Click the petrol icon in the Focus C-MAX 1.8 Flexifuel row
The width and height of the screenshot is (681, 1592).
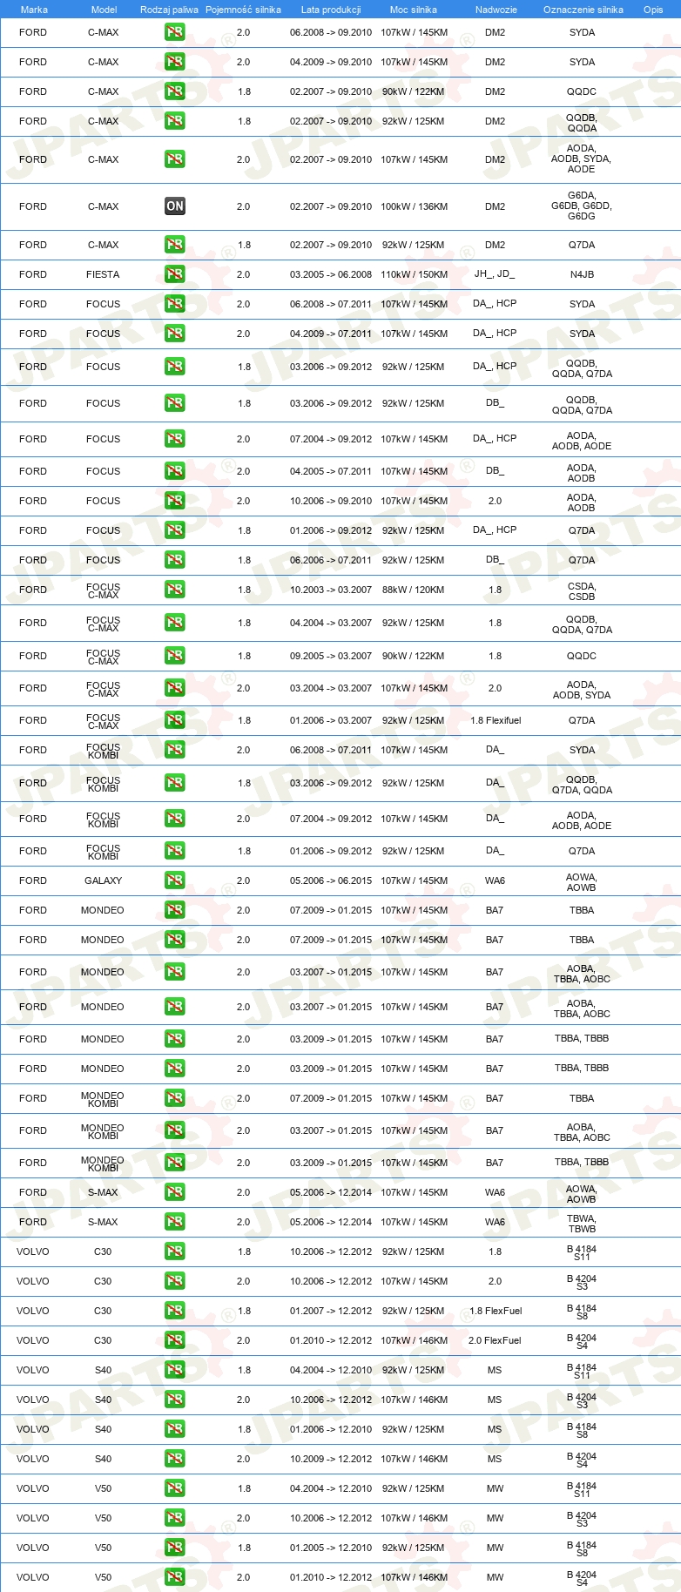coord(175,720)
